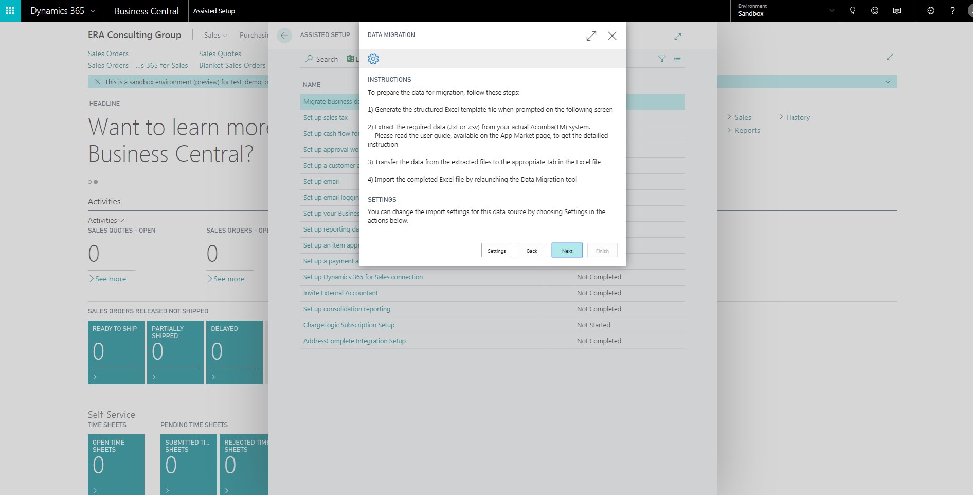This screenshot has height=495, width=973.
Task: Open the Set up sales tax link
Action: (326, 117)
